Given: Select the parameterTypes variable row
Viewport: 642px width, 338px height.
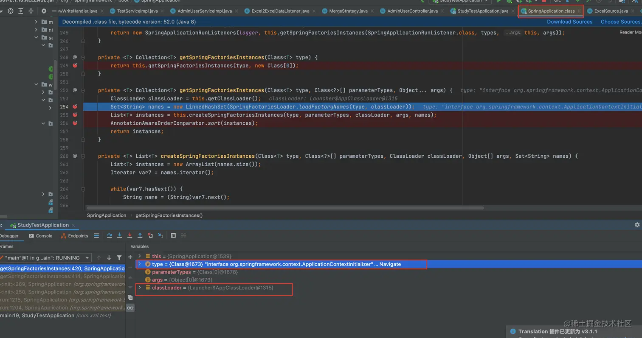Looking at the screenshot, I should coord(389,272).
